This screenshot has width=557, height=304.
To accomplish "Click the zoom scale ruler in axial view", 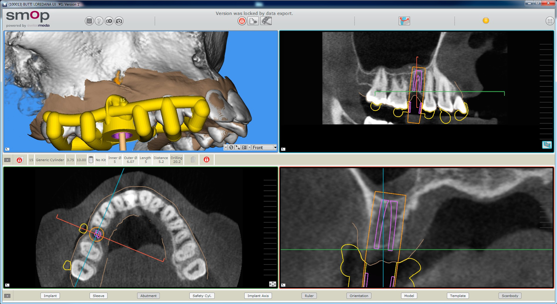I will [x=270, y=227].
